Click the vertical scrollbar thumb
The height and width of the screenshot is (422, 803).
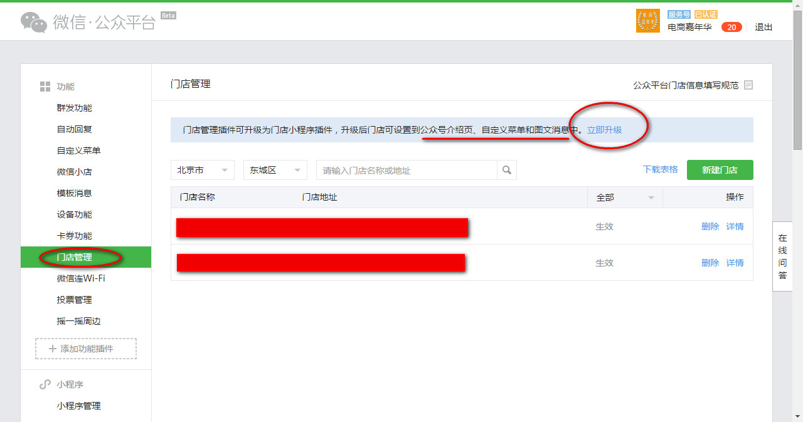(797, 80)
